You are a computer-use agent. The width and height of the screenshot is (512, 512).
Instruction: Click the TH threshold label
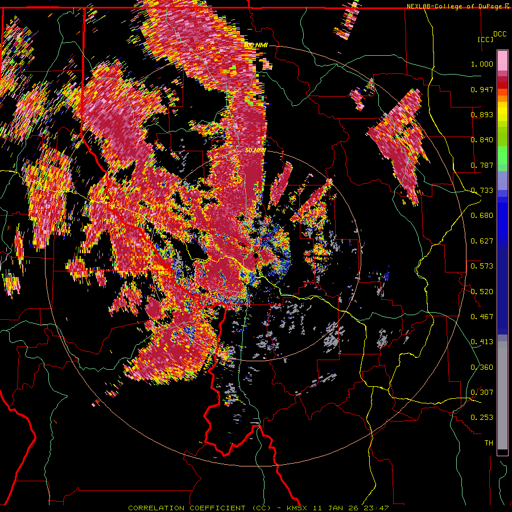(x=489, y=443)
